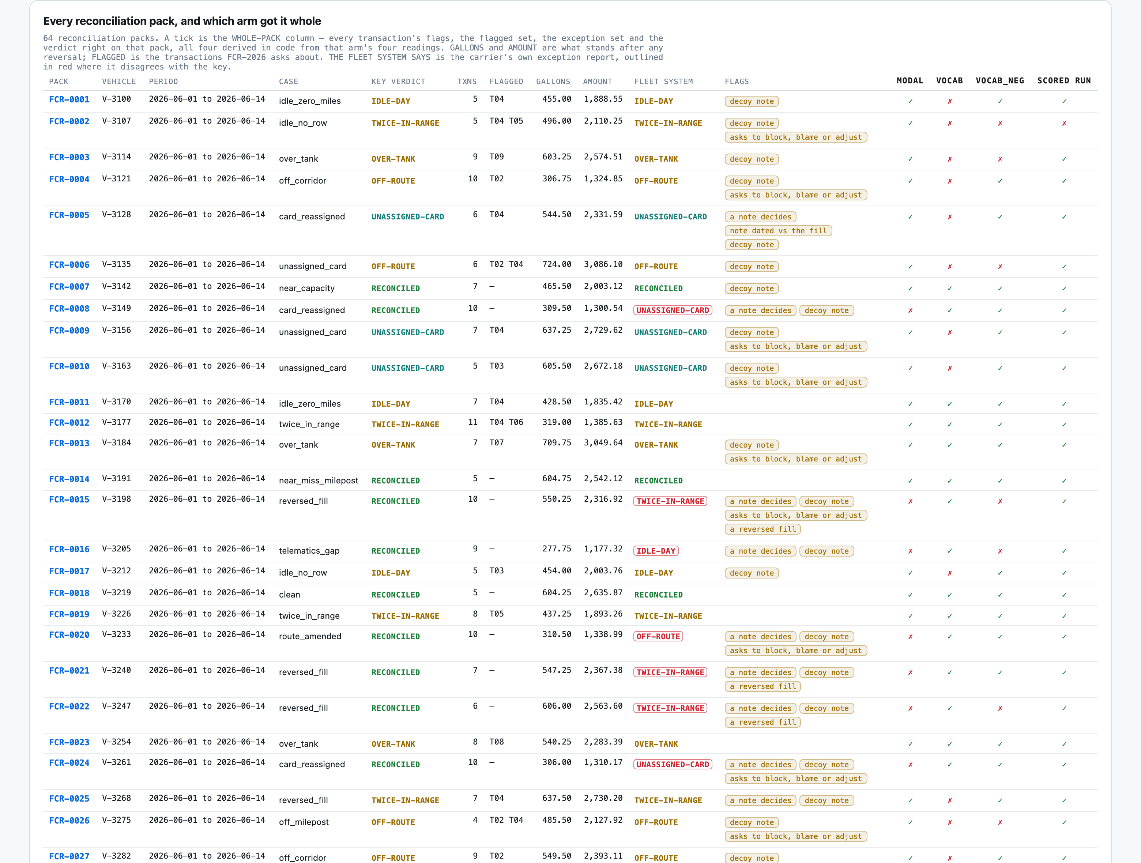Screen dimensions: 1141x863
Task: Click 'a note decides' flag on FCR-0008
Action: coord(760,310)
